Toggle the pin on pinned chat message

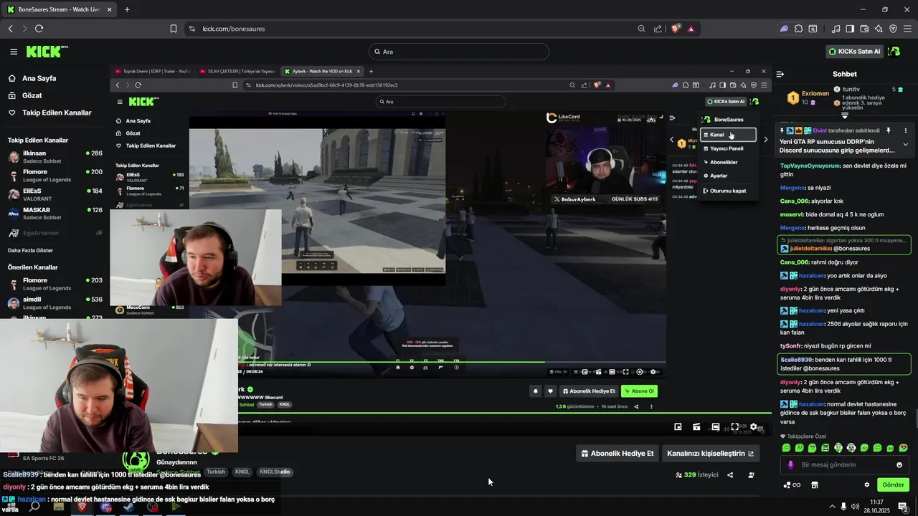pyautogui.click(x=888, y=130)
